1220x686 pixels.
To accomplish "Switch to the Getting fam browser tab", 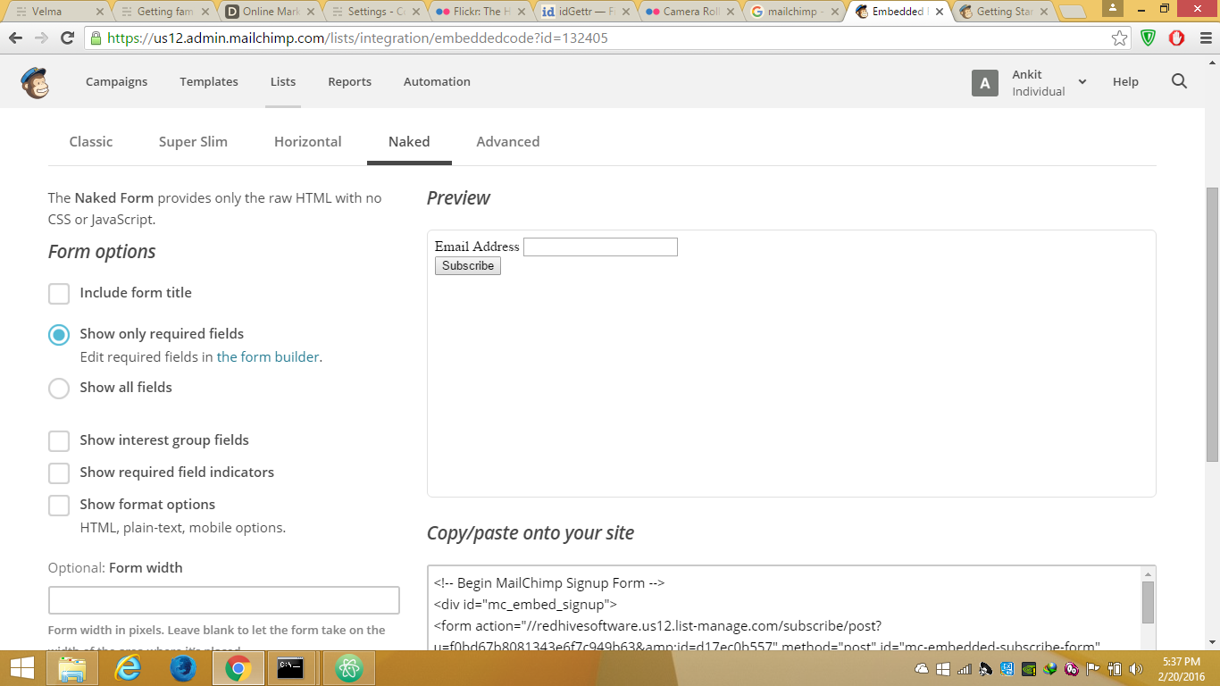I will point(164,12).
